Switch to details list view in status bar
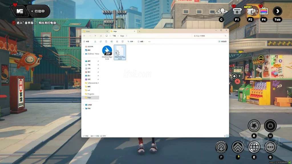This screenshot has height=164, width=292. coord(225,136)
